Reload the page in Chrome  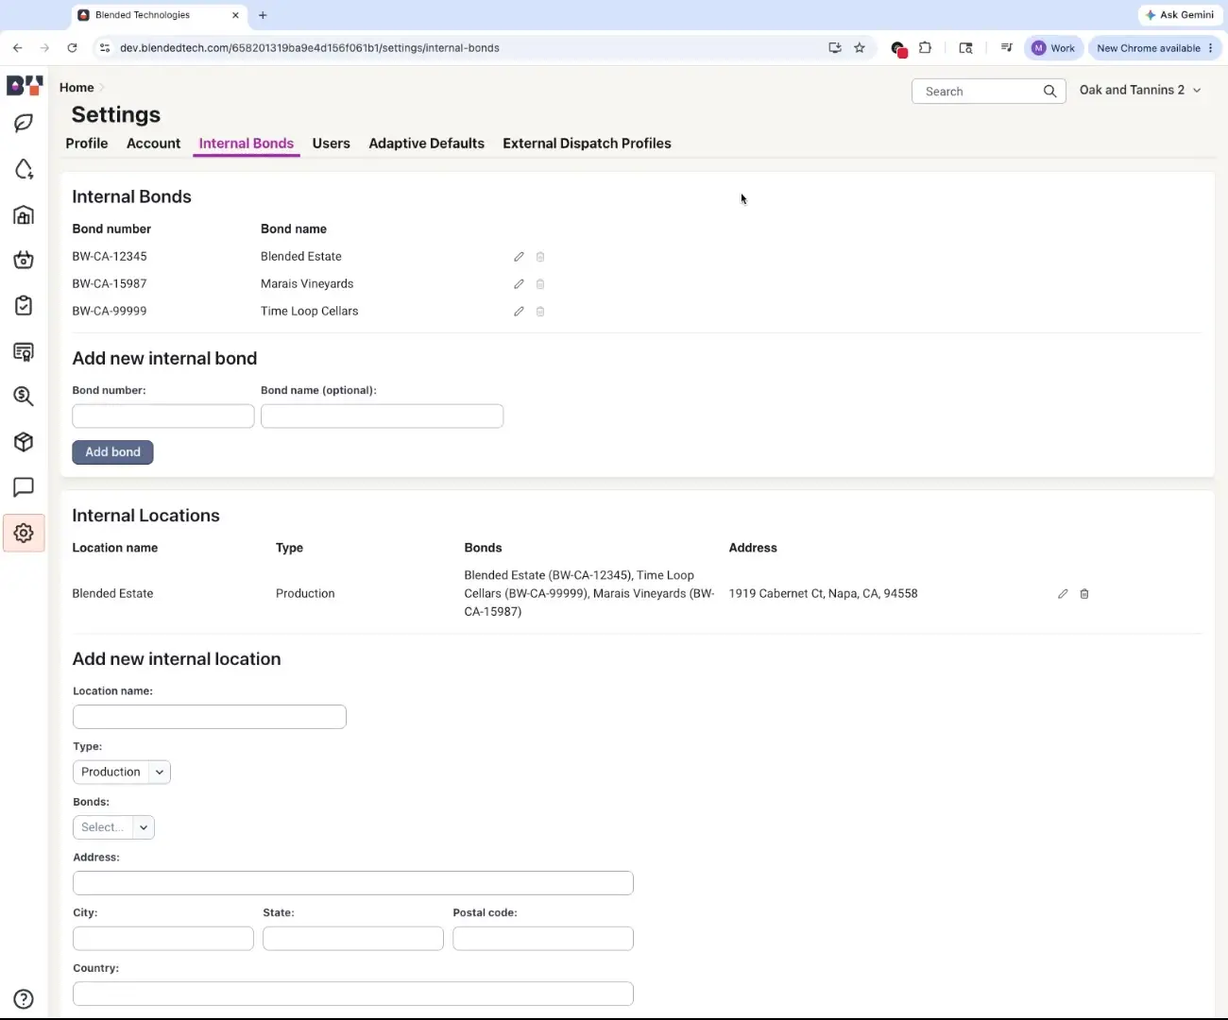coord(72,48)
